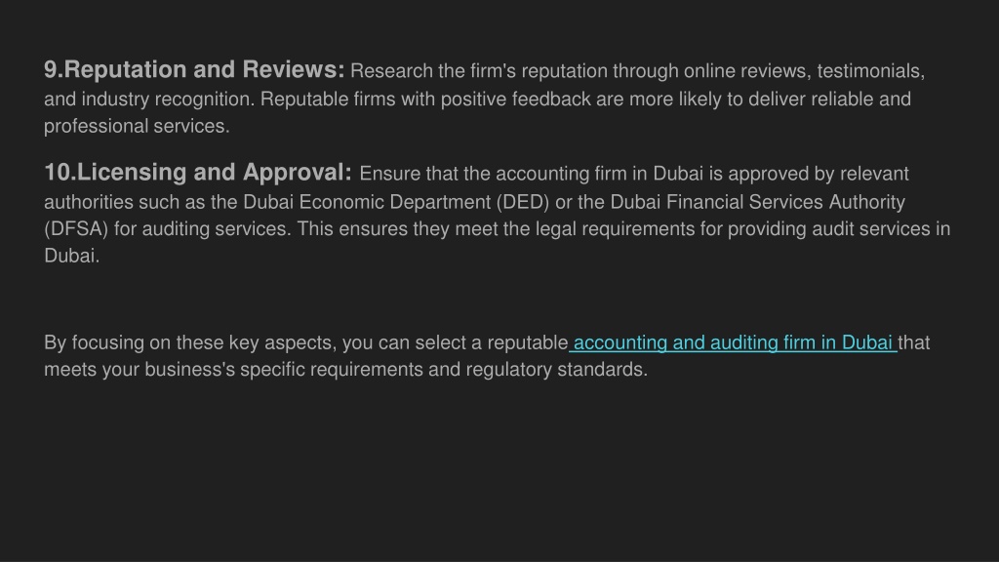Click "Dubai Financial Services Authority" text
999x562 pixels.
click(757, 202)
